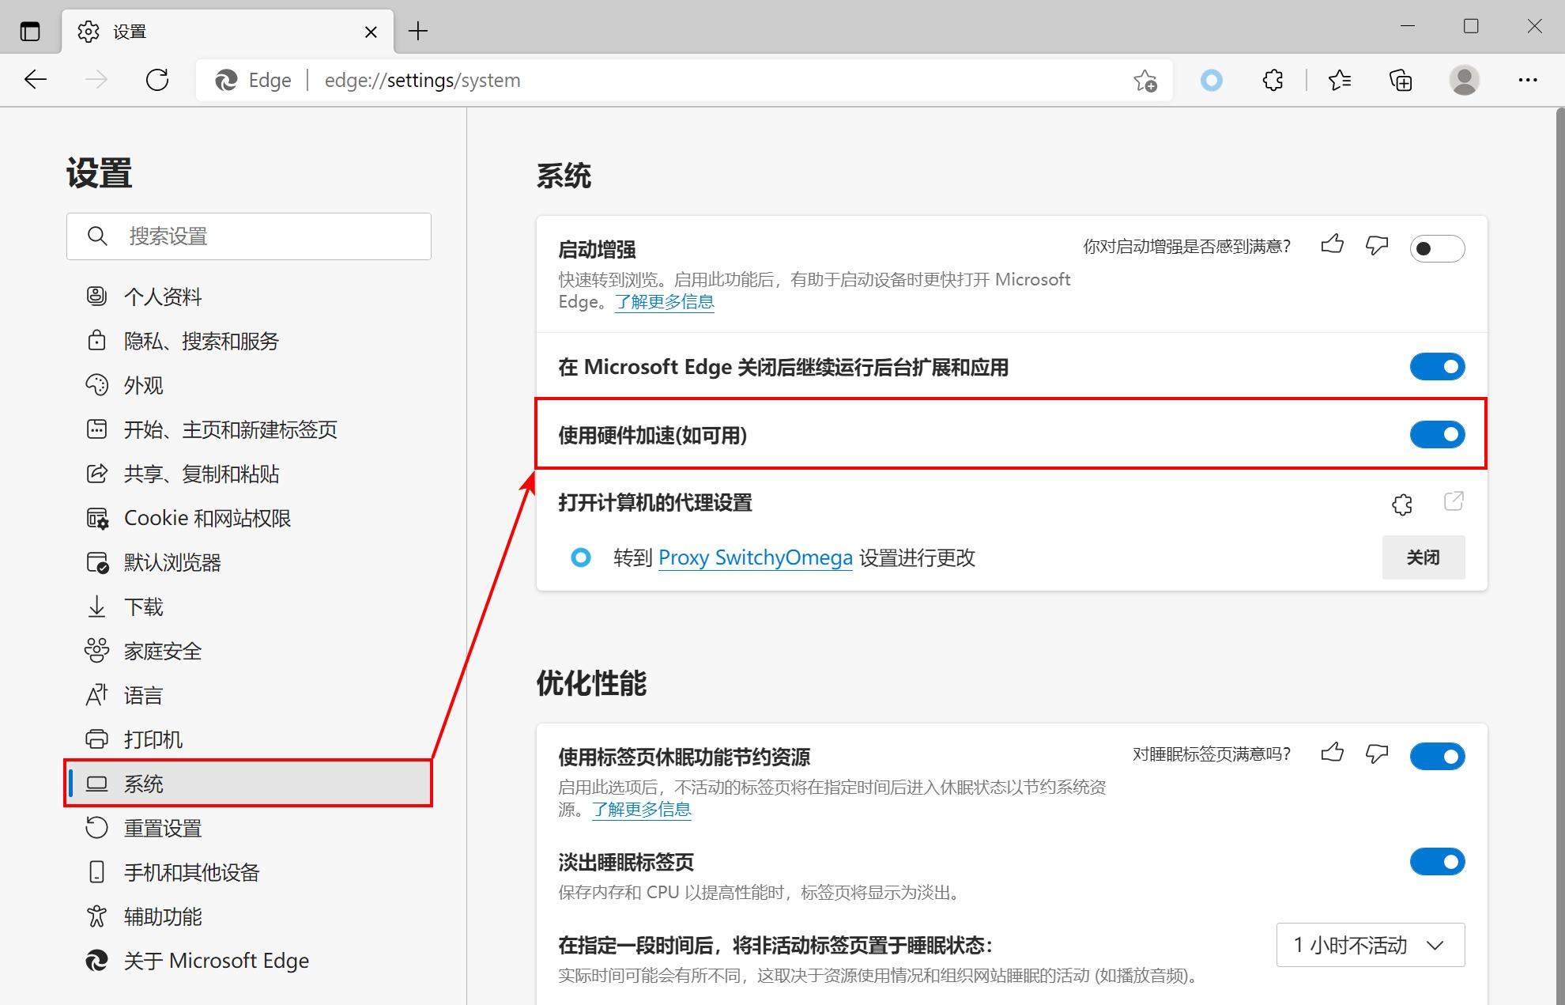The image size is (1565, 1005).
Task: Open the Extensions puzzle icon in toolbar
Action: point(1273,80)
